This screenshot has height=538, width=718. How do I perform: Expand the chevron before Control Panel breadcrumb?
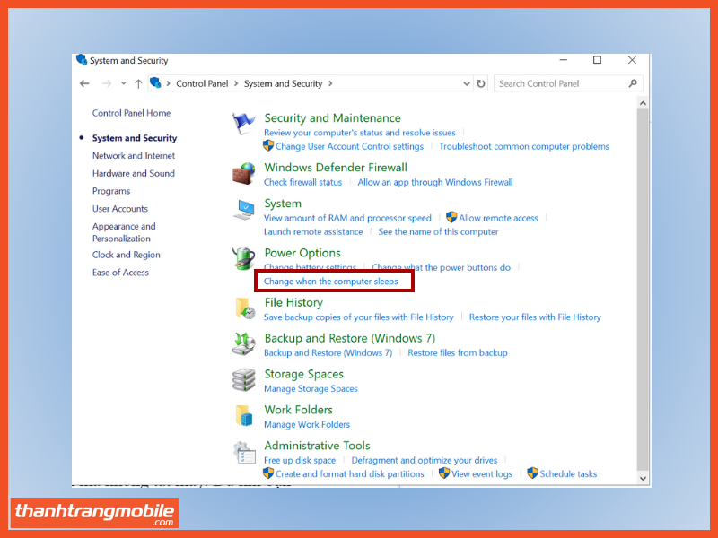click(168, 83)
